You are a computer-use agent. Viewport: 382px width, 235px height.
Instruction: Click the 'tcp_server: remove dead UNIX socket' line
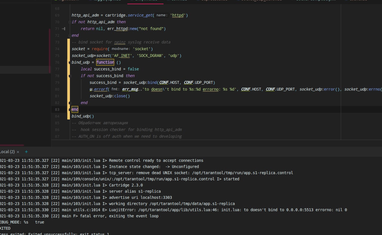(x=147, y=173)
